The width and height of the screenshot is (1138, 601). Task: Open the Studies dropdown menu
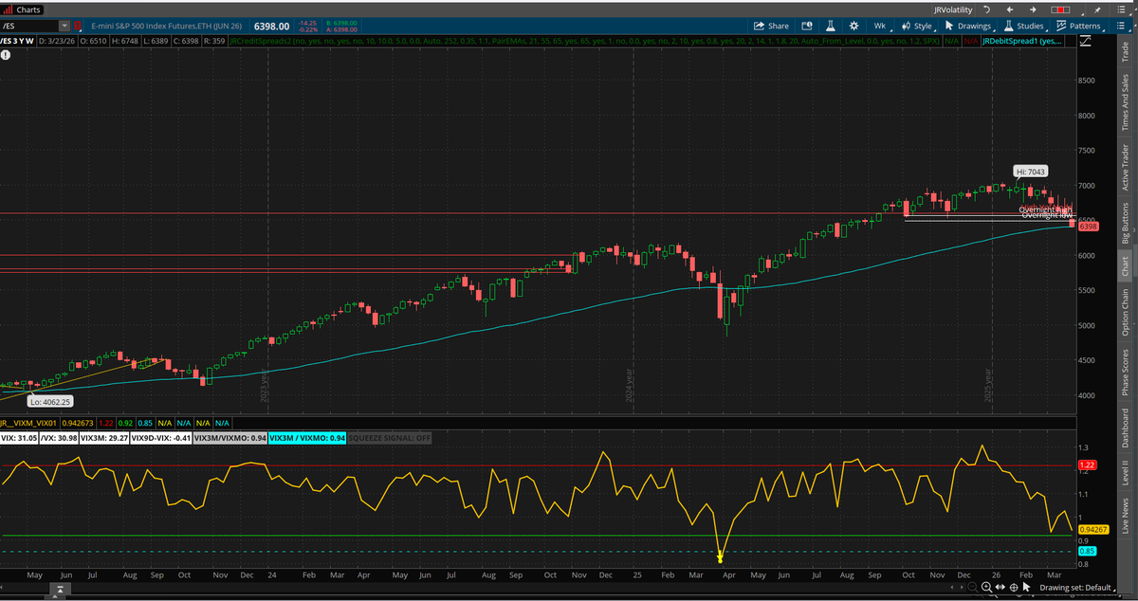[x=1024, y=26]
